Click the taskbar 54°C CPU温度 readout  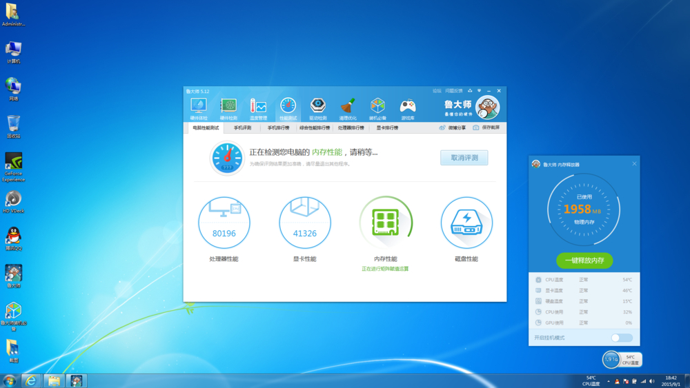pyautogui.click(x=591, y=381)
